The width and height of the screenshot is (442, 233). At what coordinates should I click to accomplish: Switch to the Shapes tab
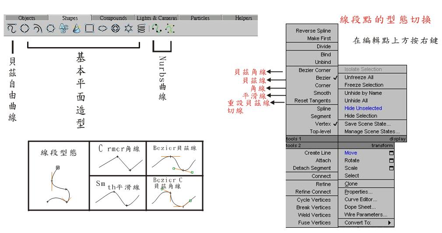click(70, 18)
